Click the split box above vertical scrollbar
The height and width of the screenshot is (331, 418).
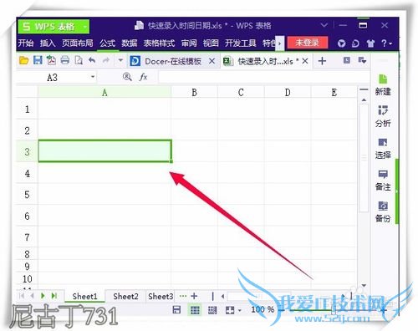pos(364,89)
